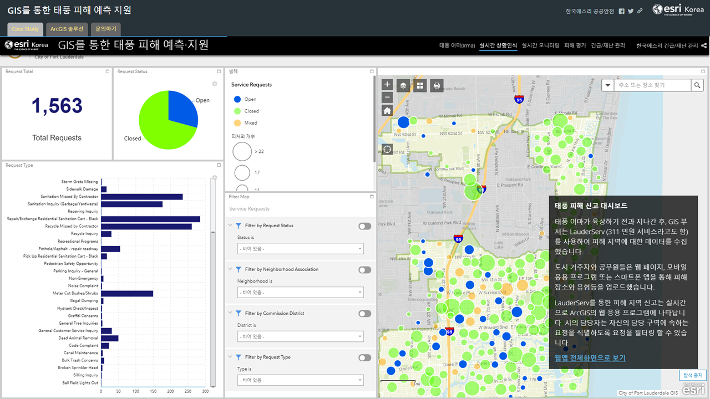Click the 1,563 total requests value
710x399 pixels.
(57, 106)
